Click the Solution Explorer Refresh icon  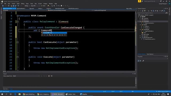153,11
